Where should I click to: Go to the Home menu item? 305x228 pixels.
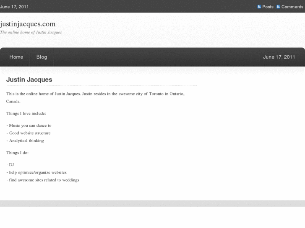16,57
